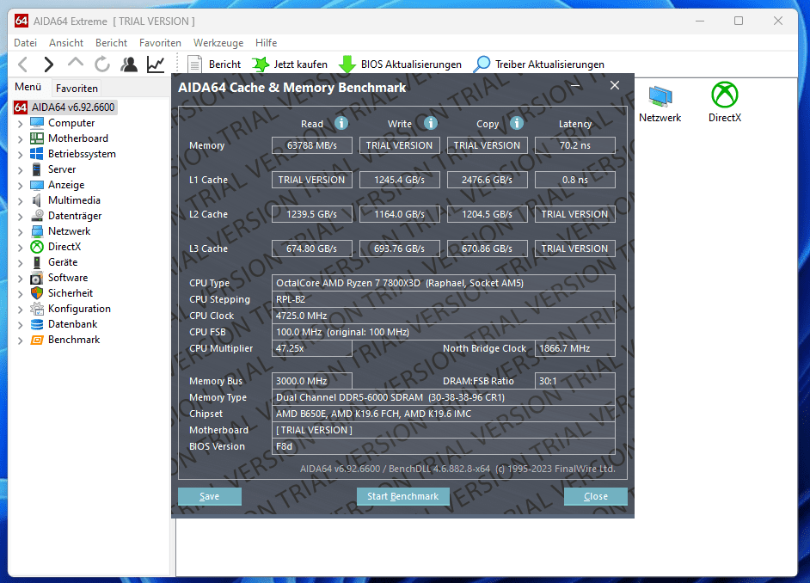Start Benchmark in the dialog
810x583 pixels.
coord(403,496)
